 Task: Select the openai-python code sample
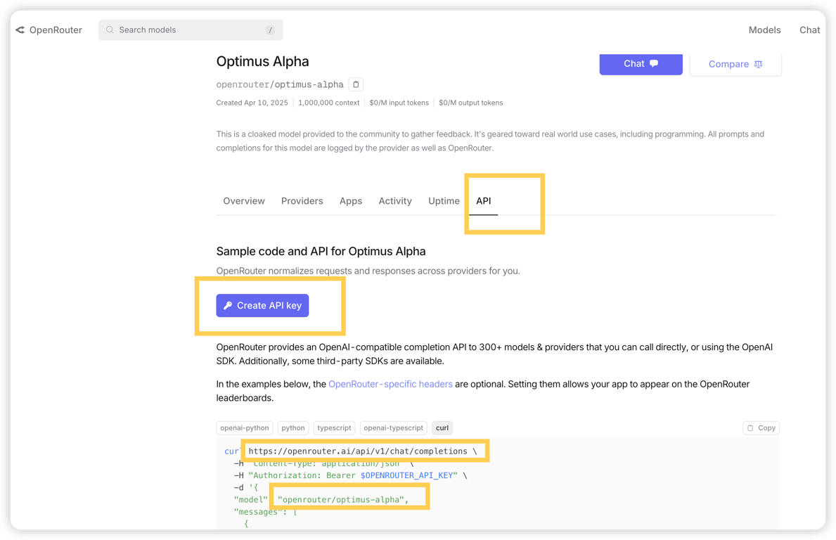coord(245,427)
